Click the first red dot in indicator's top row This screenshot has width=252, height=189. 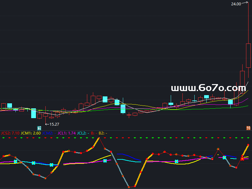(3, 138)
